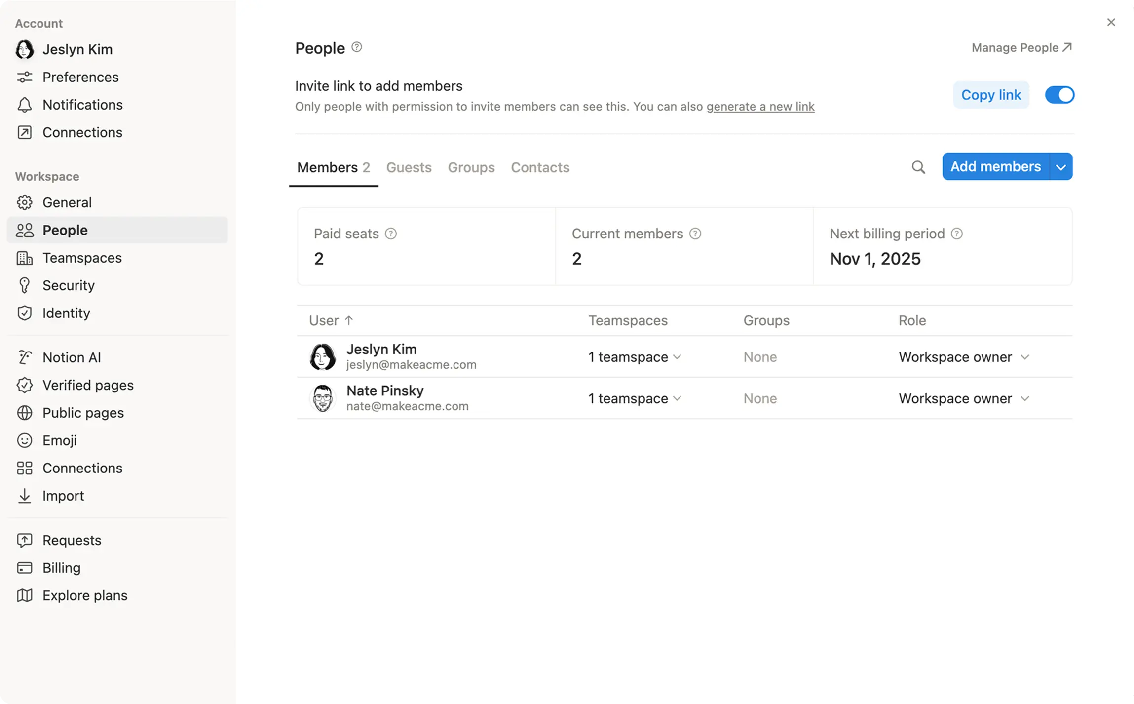Click the search icon next to Add members
This screenshot has width=1134, height=704.
click(918, 167)
